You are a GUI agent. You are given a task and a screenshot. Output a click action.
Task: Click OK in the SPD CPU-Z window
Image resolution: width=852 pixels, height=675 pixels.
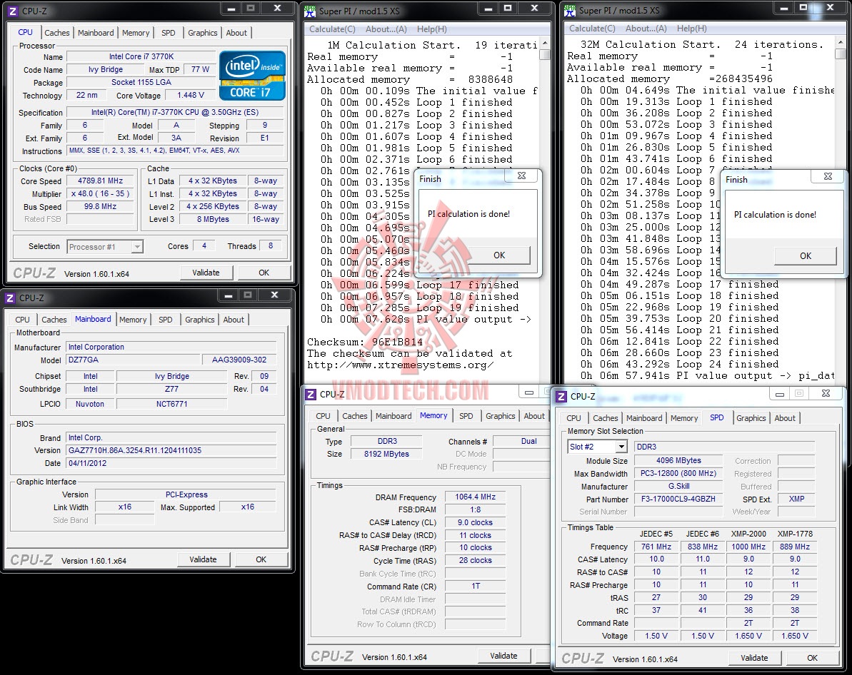point(812,658)
